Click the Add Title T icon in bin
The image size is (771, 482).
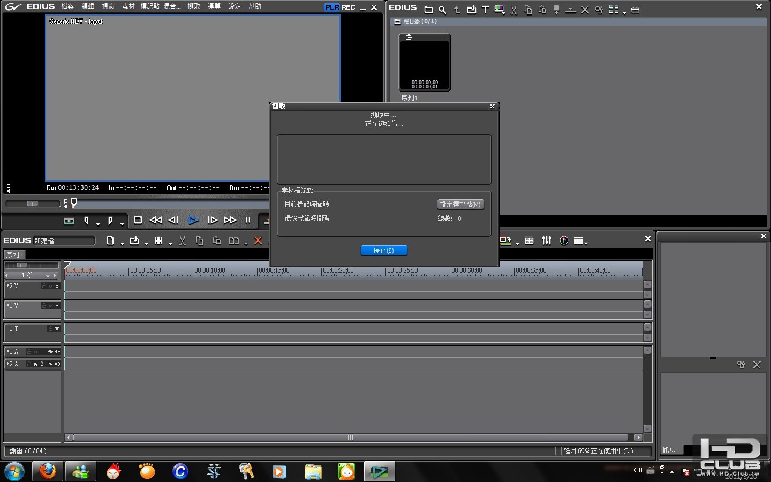(485, 10)
